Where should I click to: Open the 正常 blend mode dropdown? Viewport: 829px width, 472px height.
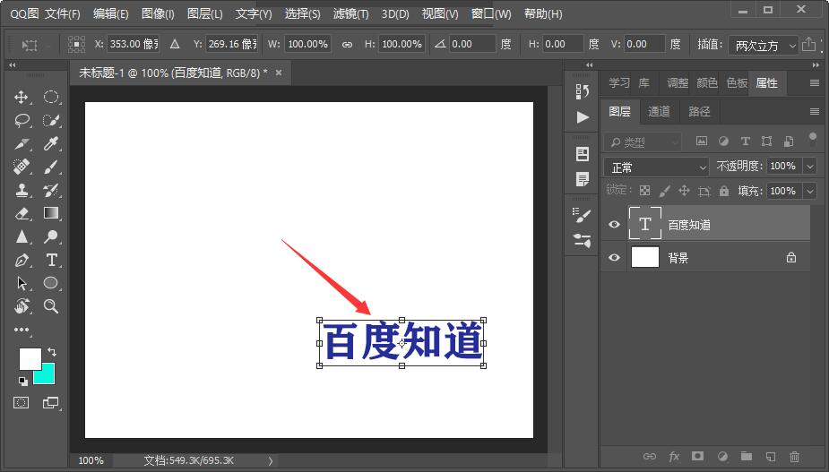[656, 167]
